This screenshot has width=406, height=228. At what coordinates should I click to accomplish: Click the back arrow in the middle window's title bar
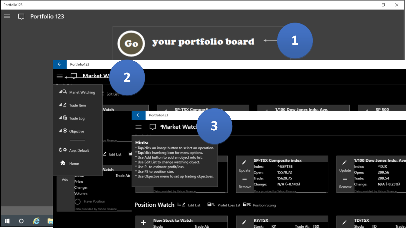[x=60, y=64]
